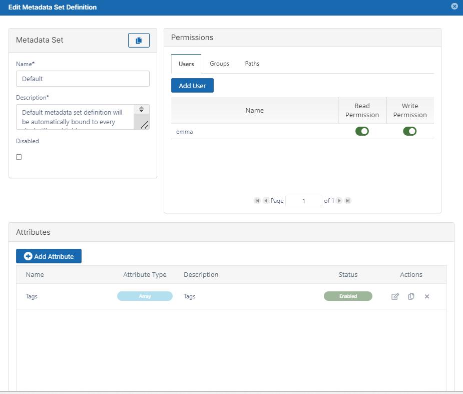Turn off Read Permission for emma
This screenshot has height=394, width=463.
362,131
